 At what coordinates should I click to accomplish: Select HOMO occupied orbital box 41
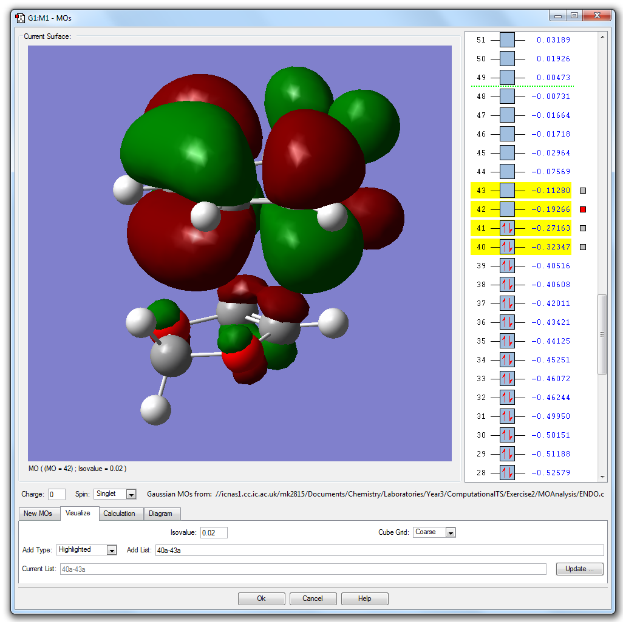tap(507, 228)
